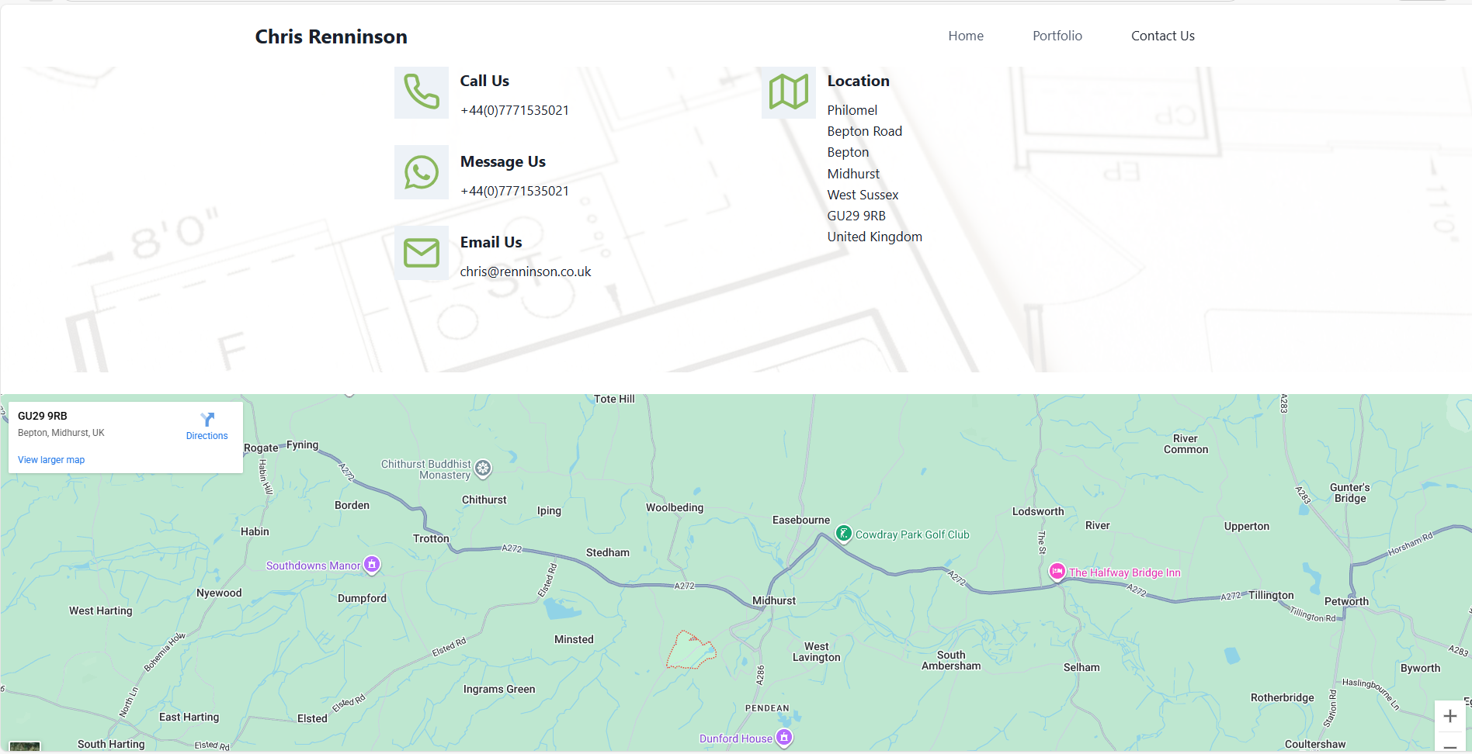The width and height of the screenshot is (1472, 754).
Task: Click the blue Directions arrow icon
Action: point(207,420)
